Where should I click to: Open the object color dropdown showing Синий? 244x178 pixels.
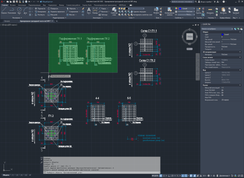[x=187, y=9]
